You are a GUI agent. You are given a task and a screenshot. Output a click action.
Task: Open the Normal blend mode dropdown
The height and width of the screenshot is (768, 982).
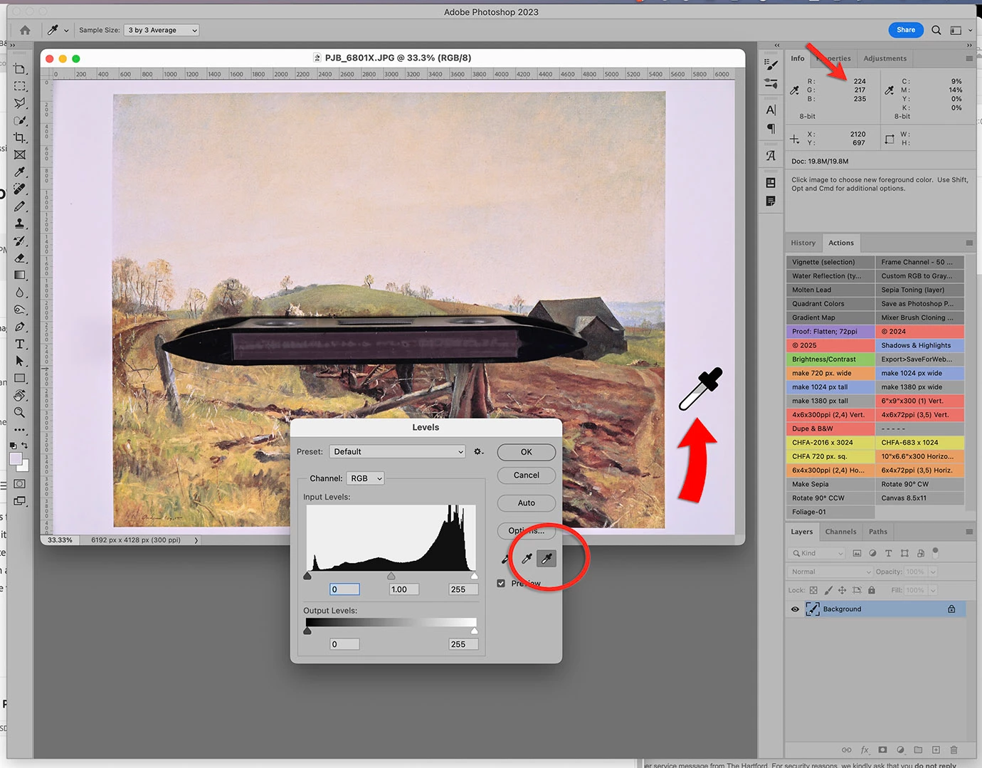tap(830, 572)
